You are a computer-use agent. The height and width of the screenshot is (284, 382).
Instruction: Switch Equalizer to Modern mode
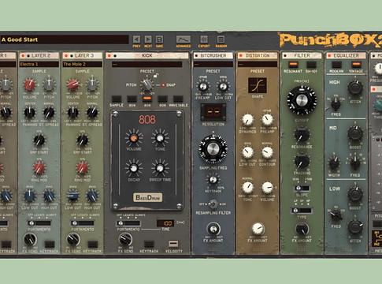336,65
